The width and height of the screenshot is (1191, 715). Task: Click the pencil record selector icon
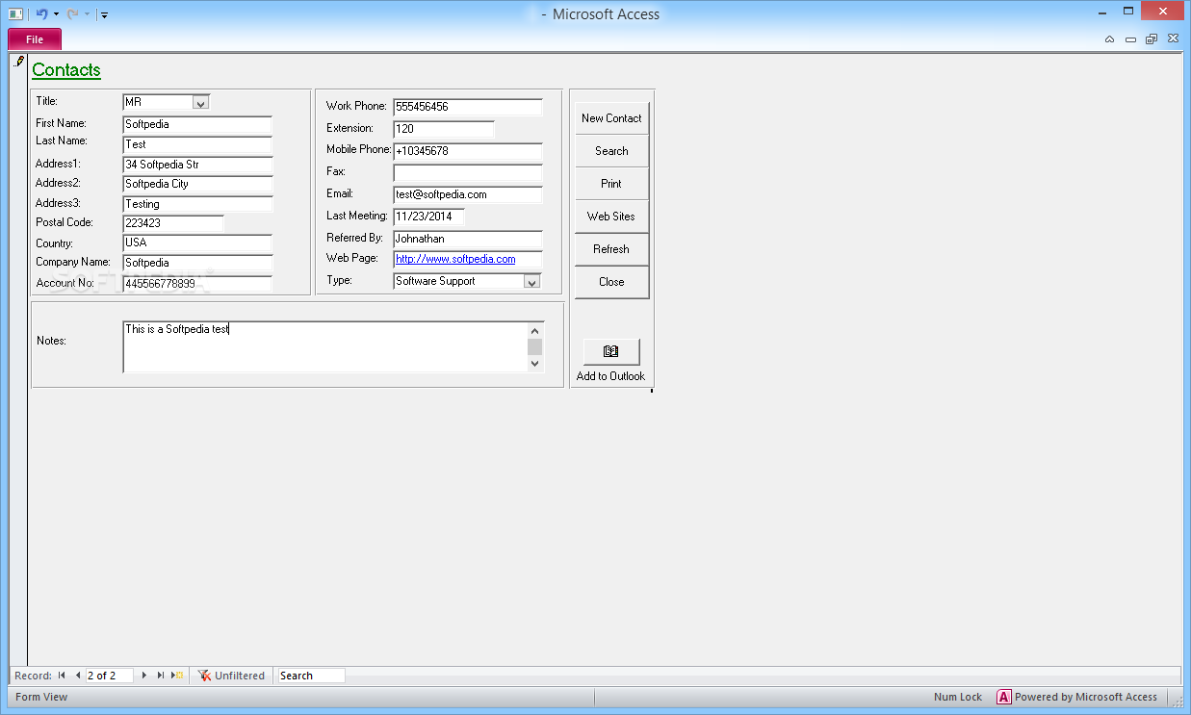[18, 62]
